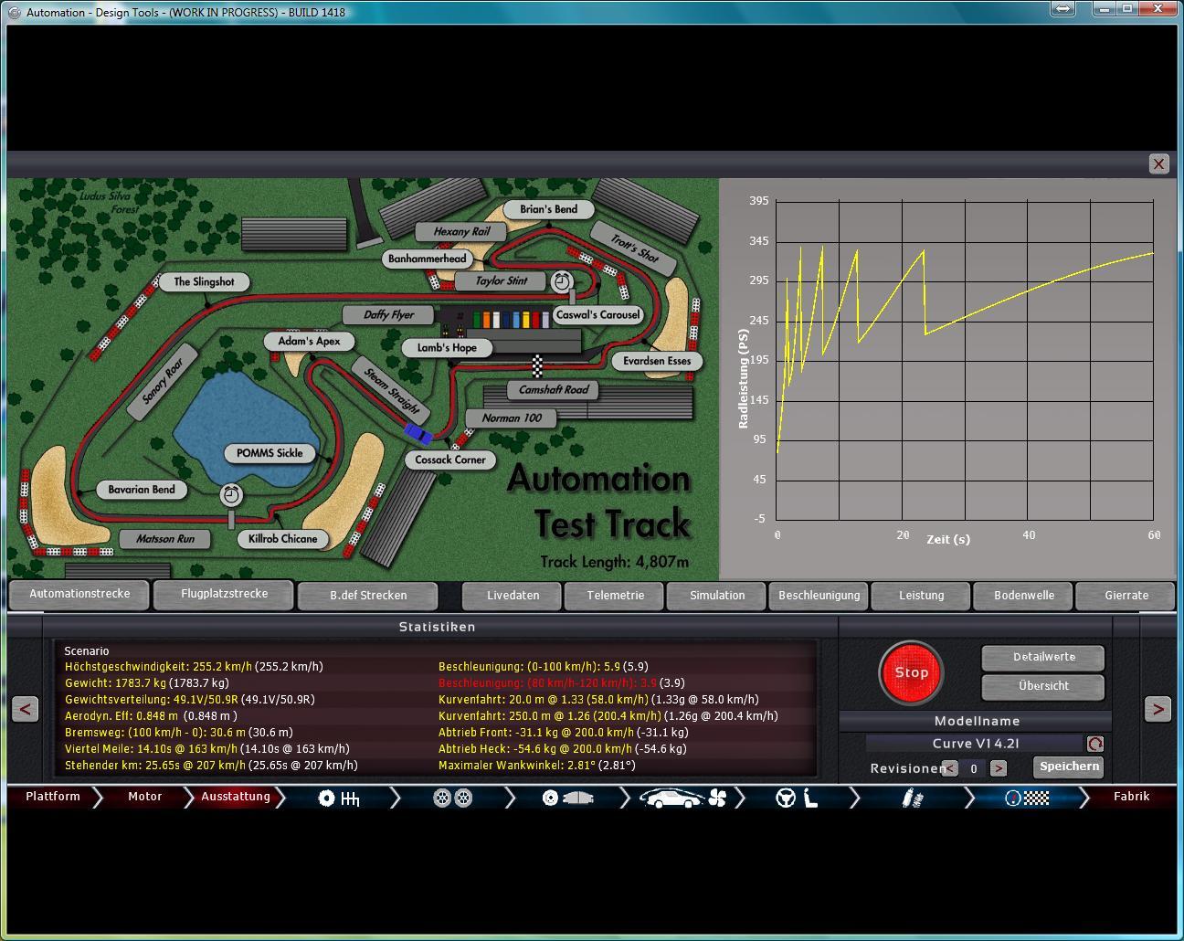
Task: Close the test track panel with X
Action: click(1158, 164)
